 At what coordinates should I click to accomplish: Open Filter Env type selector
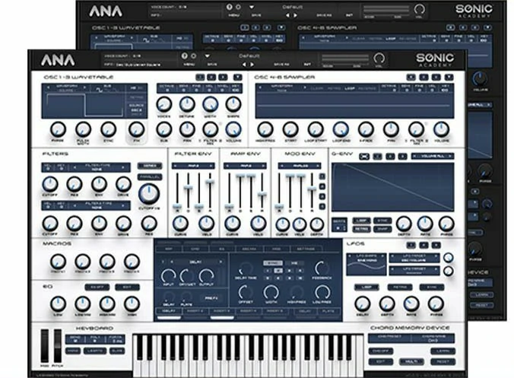(x=193, y=167)
